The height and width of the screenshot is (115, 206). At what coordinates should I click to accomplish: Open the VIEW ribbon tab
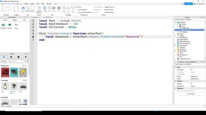point(43,4)
